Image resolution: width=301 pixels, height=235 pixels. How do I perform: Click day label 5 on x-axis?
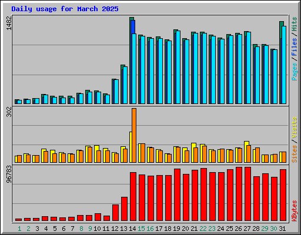click(55, 229)
